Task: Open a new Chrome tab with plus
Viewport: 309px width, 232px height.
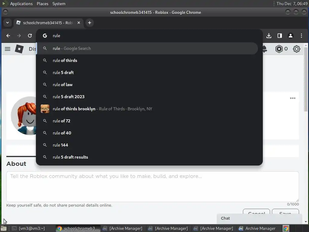Action: coord(89,23)
